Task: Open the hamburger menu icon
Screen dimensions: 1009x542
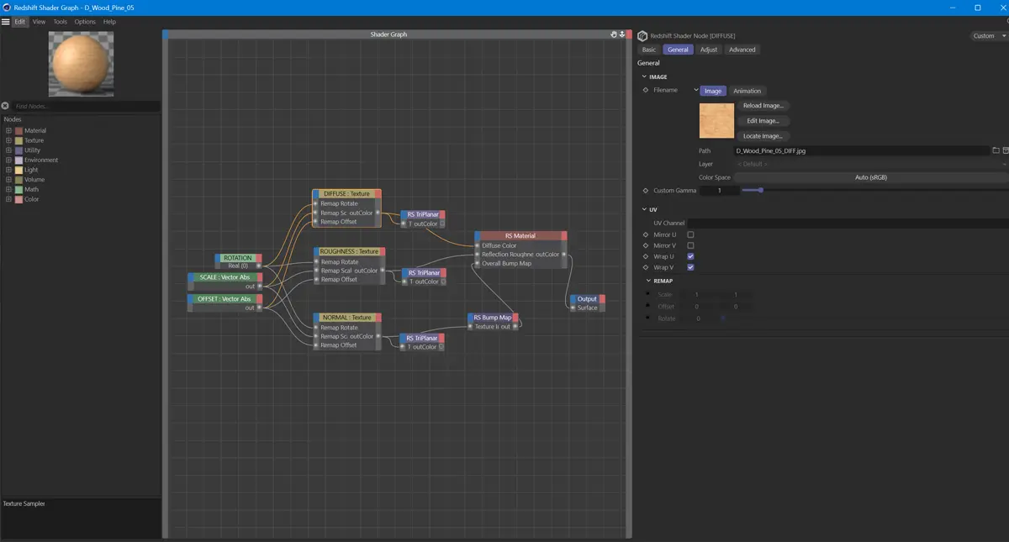Action: (x=5, y=21)
